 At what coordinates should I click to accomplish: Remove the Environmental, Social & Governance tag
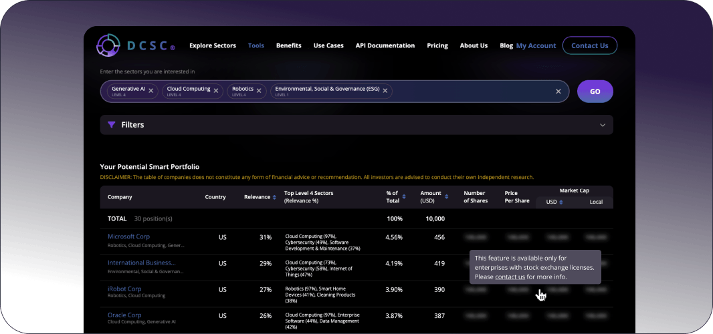(385, 92)
